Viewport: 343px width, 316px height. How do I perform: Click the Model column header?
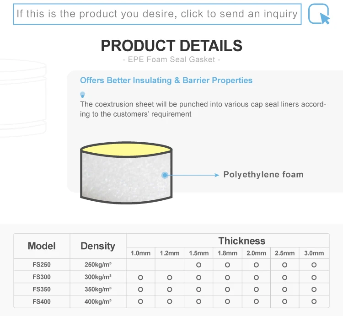(x=42, y=246)
